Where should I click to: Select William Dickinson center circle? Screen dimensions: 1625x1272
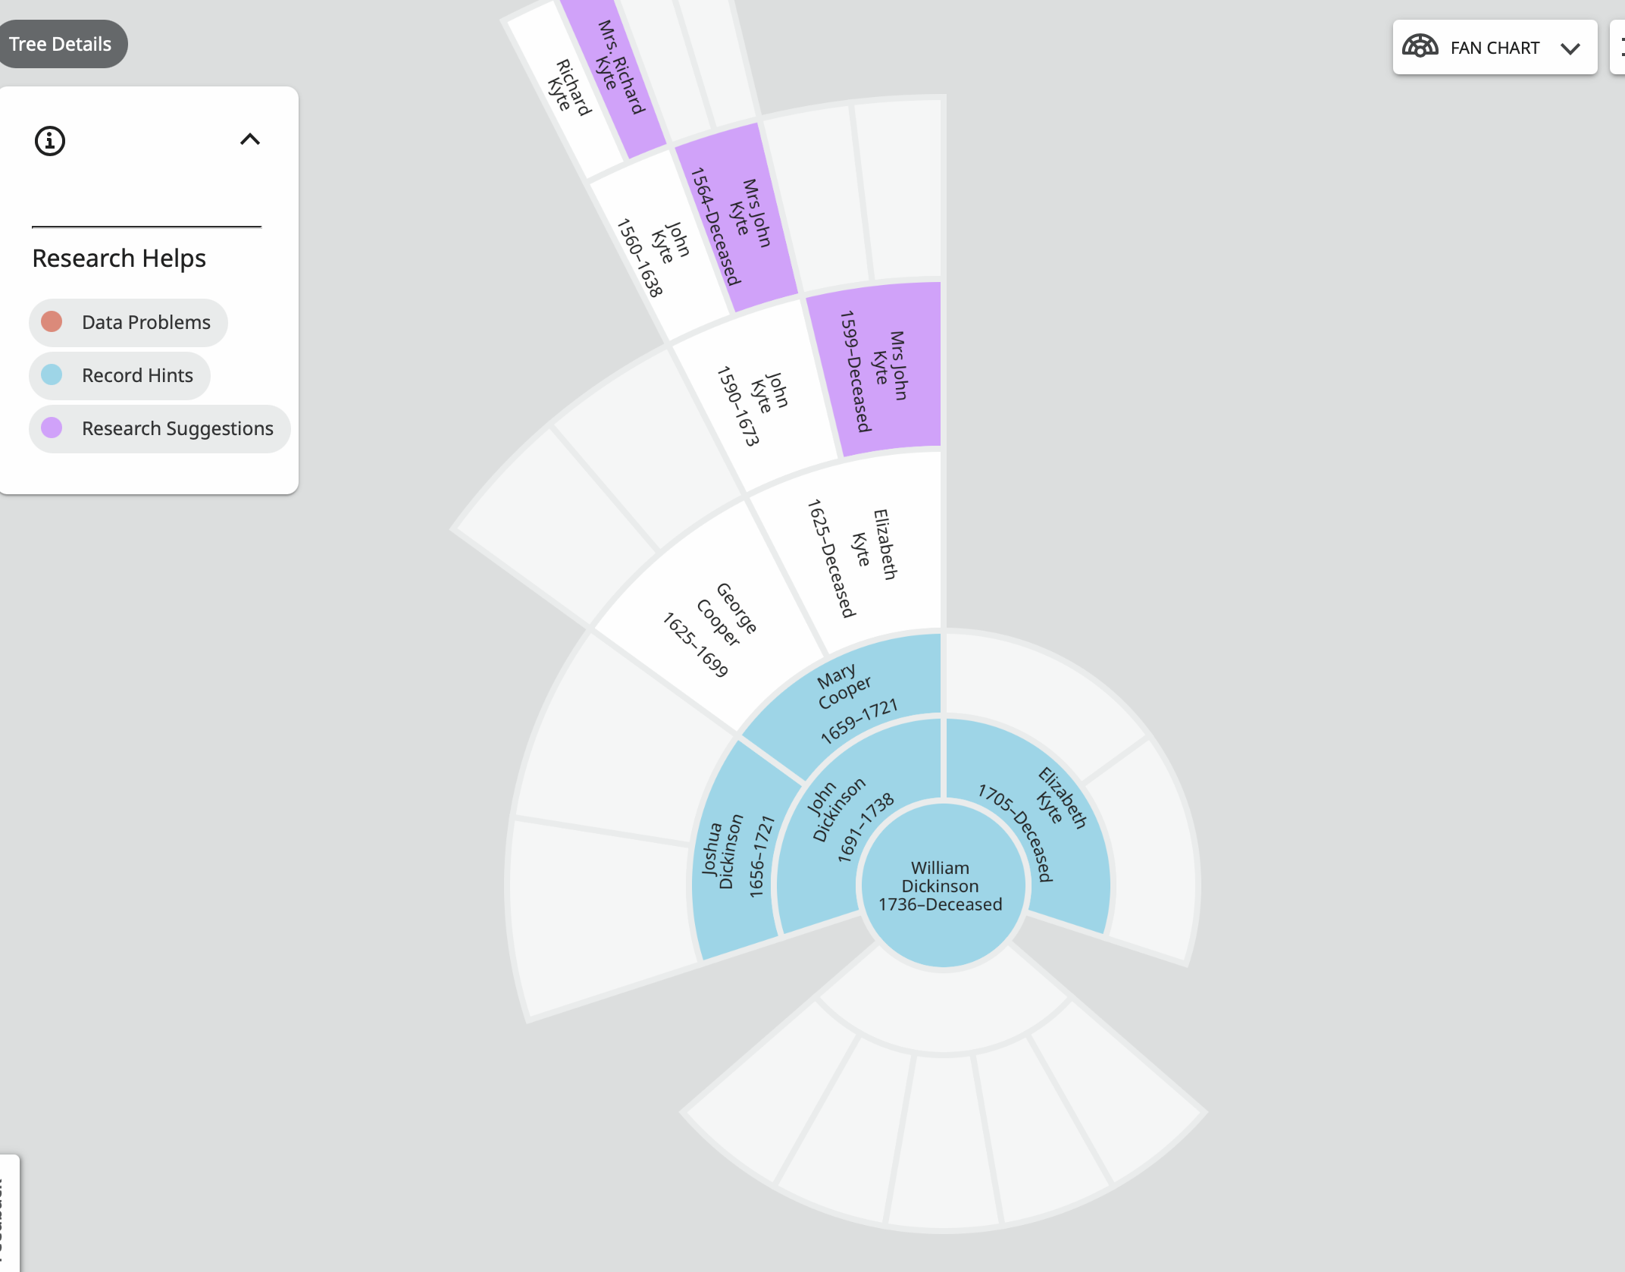pos(941,885)
